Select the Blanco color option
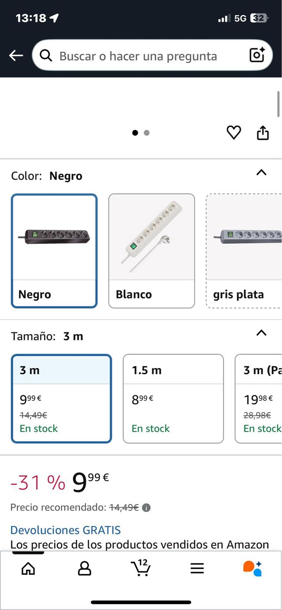This screenshot has width=282, height=610. [x=152, y=251]
